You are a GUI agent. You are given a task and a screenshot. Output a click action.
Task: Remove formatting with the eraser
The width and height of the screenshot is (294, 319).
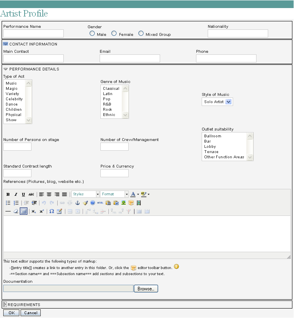coord(16,211)
